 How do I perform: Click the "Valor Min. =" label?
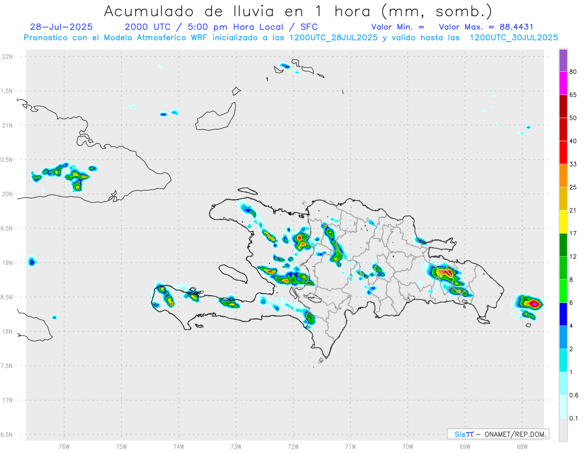(x=398, y=27)
